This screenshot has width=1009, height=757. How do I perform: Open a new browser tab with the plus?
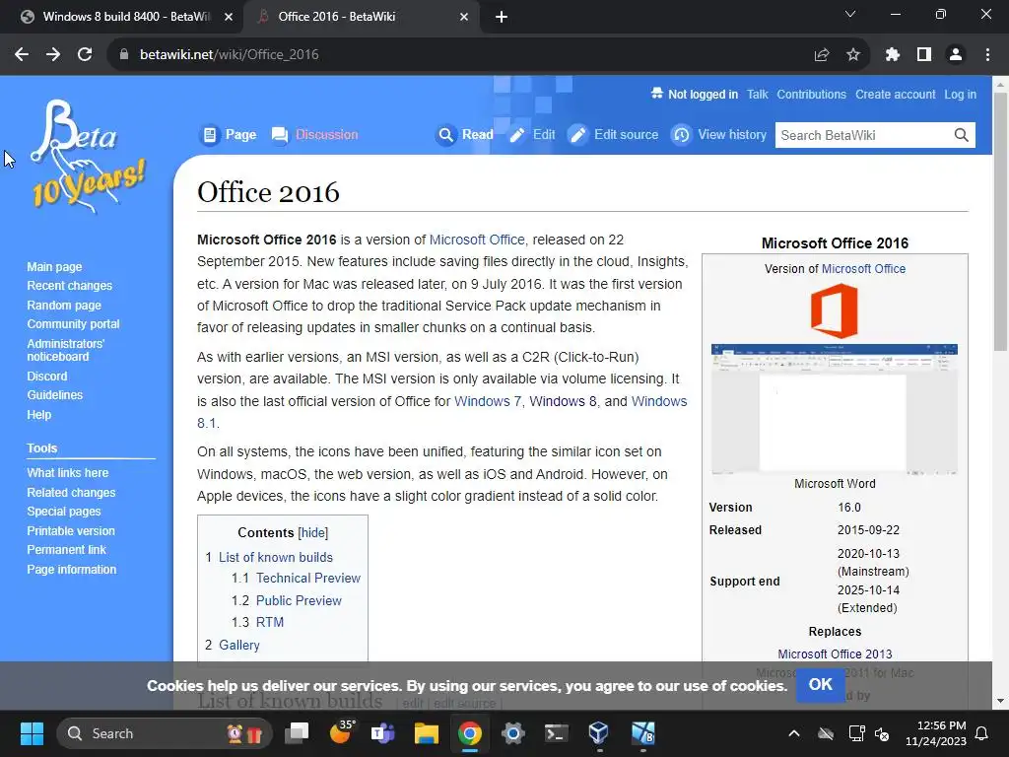coord(502,17)
